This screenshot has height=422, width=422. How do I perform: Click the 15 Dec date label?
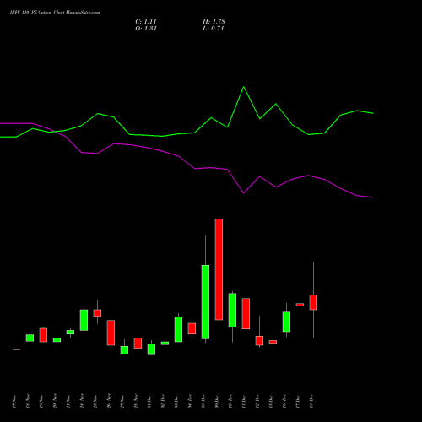click(271, 402)
